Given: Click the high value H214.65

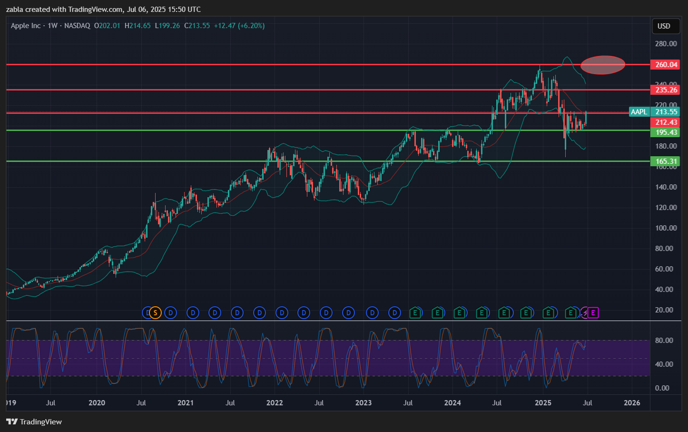Looking at the screenshot, I should 138,26.
